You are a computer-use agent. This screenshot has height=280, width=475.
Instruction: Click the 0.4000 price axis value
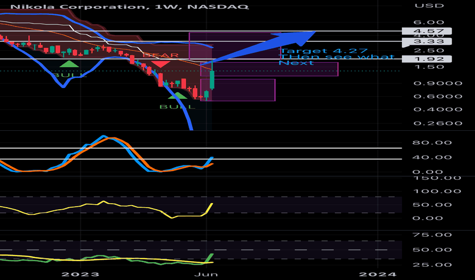(438, 109)
